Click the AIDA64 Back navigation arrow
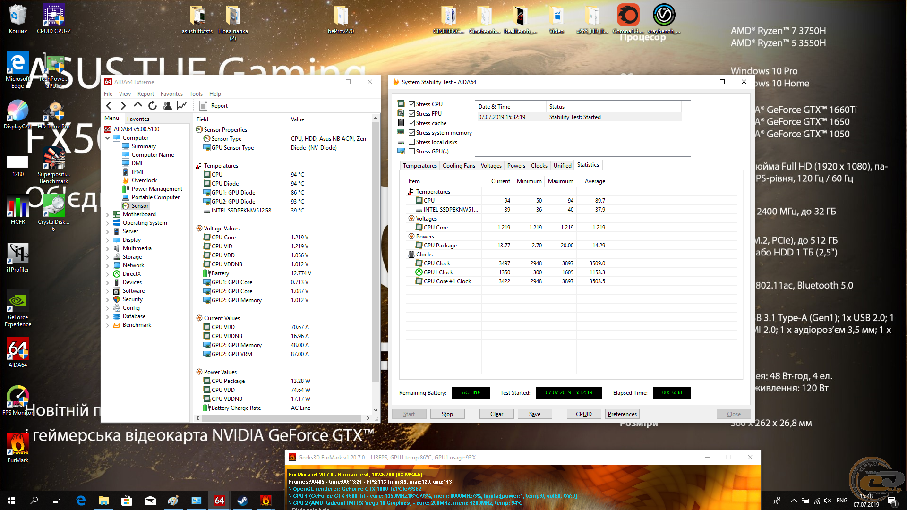 [x=109, y=106]
